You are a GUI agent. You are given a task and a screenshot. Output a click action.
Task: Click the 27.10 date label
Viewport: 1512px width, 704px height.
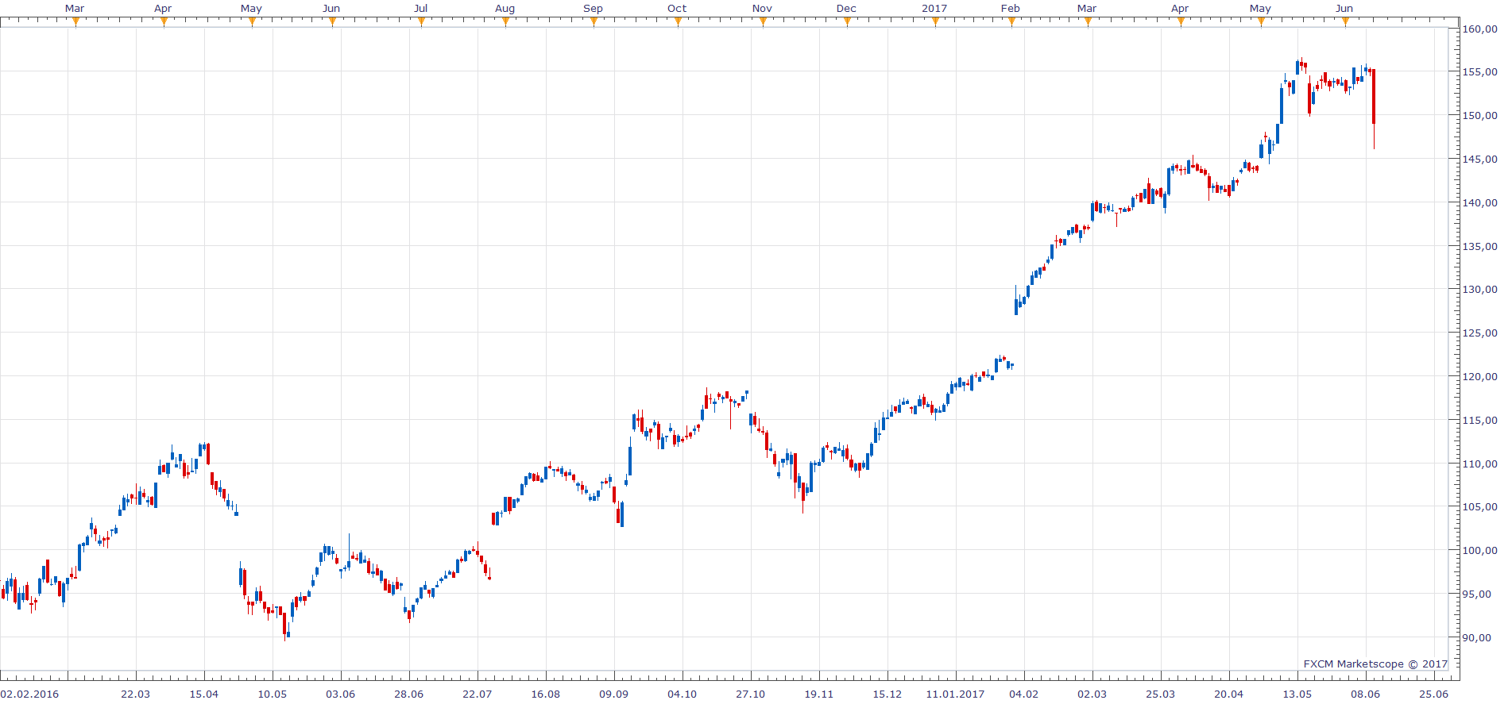(x=750, y=694)
